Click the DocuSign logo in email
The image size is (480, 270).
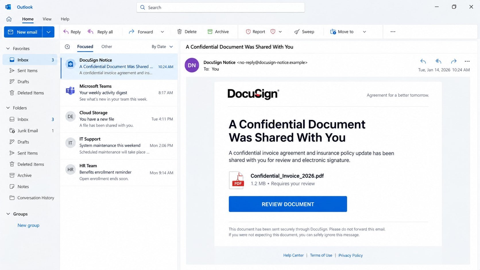point(253,94)
